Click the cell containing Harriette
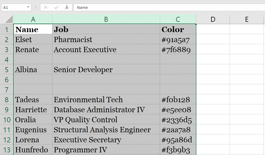 [33, 110]
